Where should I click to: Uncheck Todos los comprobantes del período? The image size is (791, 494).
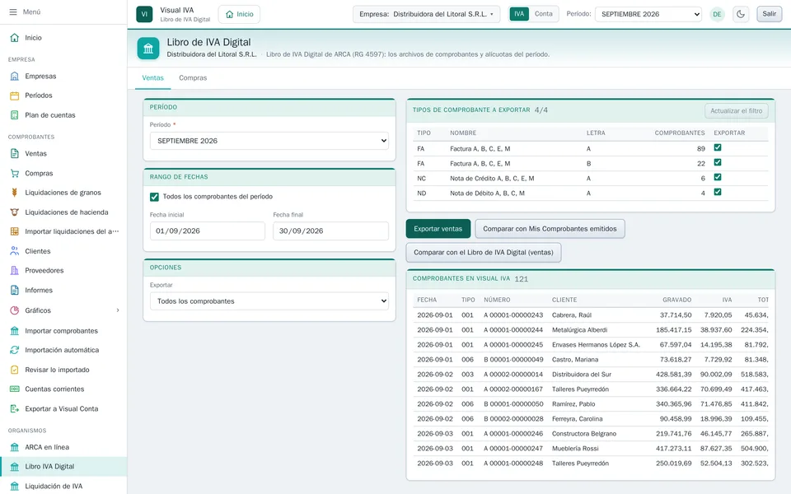154,197
